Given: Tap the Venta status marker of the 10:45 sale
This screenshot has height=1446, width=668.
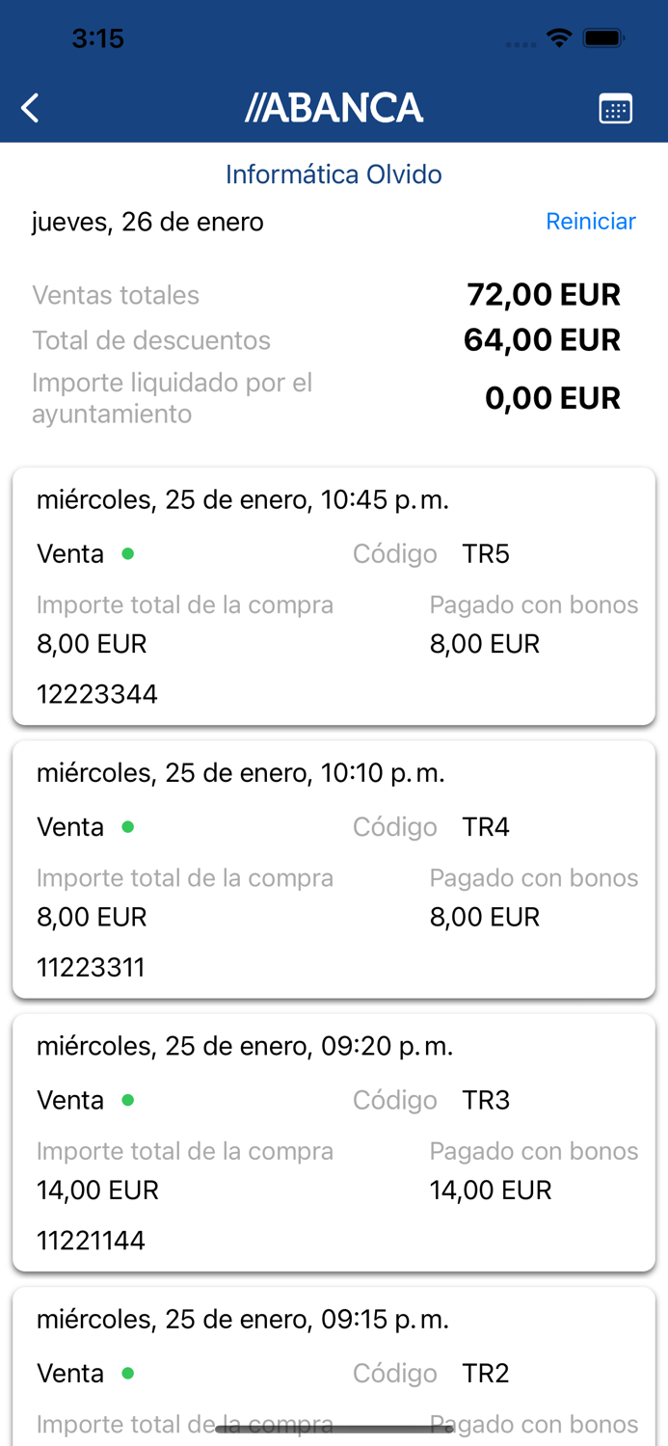Looking at the screenshot, I should pyautogui.click(x=126, y=555).
